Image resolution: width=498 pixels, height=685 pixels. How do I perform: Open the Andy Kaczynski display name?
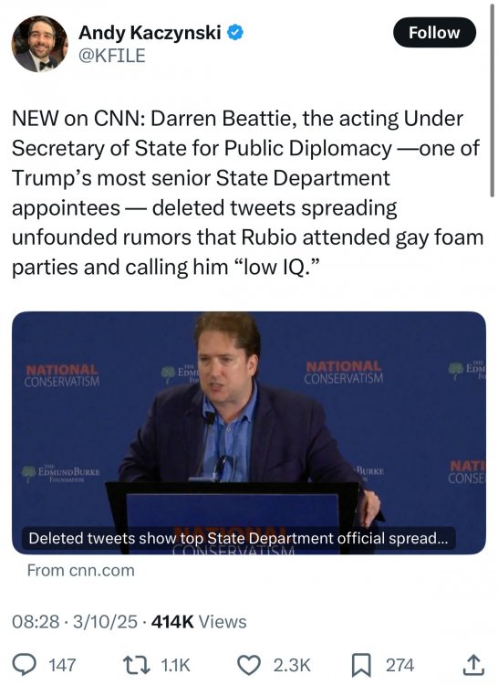tap(150, 32)
